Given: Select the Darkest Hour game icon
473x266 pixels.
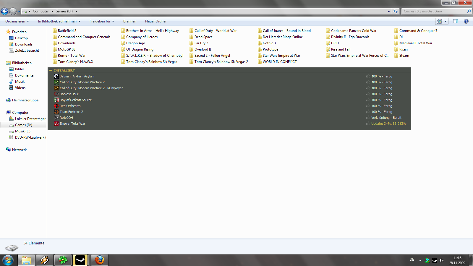Looking at the screenshot, I should [x=56, y=94].
